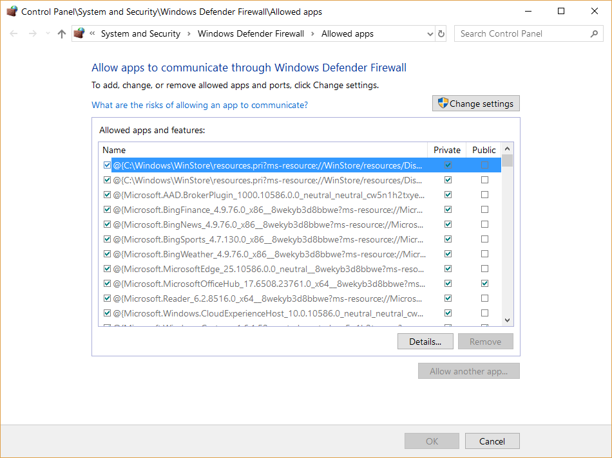Viewport: 612px width, 458px height.
Task: Go up one level with the Up arrow
Action: click(62, 34)
